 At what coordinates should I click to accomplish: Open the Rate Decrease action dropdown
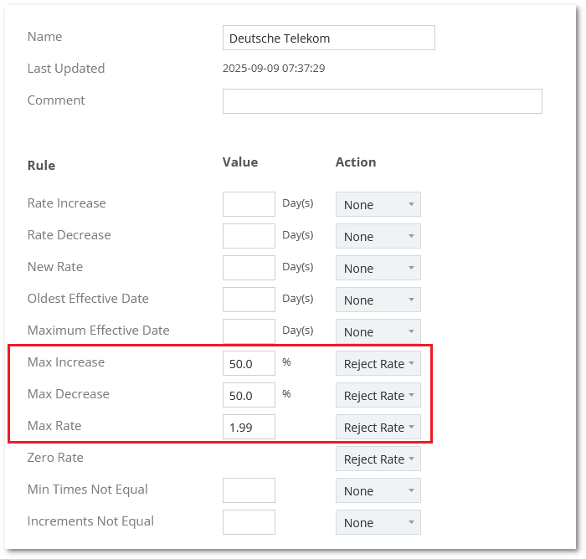pos(378,236)
